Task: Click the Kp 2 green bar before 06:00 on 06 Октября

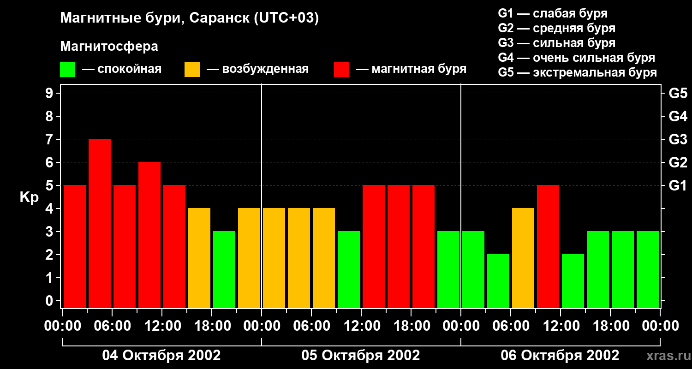Action: point(498,281)
